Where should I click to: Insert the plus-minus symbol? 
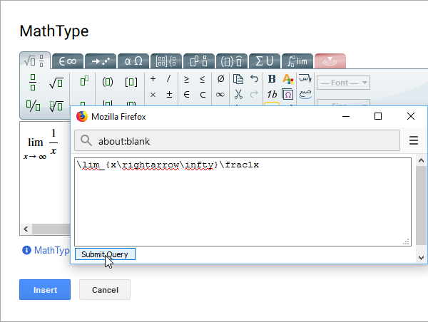click(169, 94)
